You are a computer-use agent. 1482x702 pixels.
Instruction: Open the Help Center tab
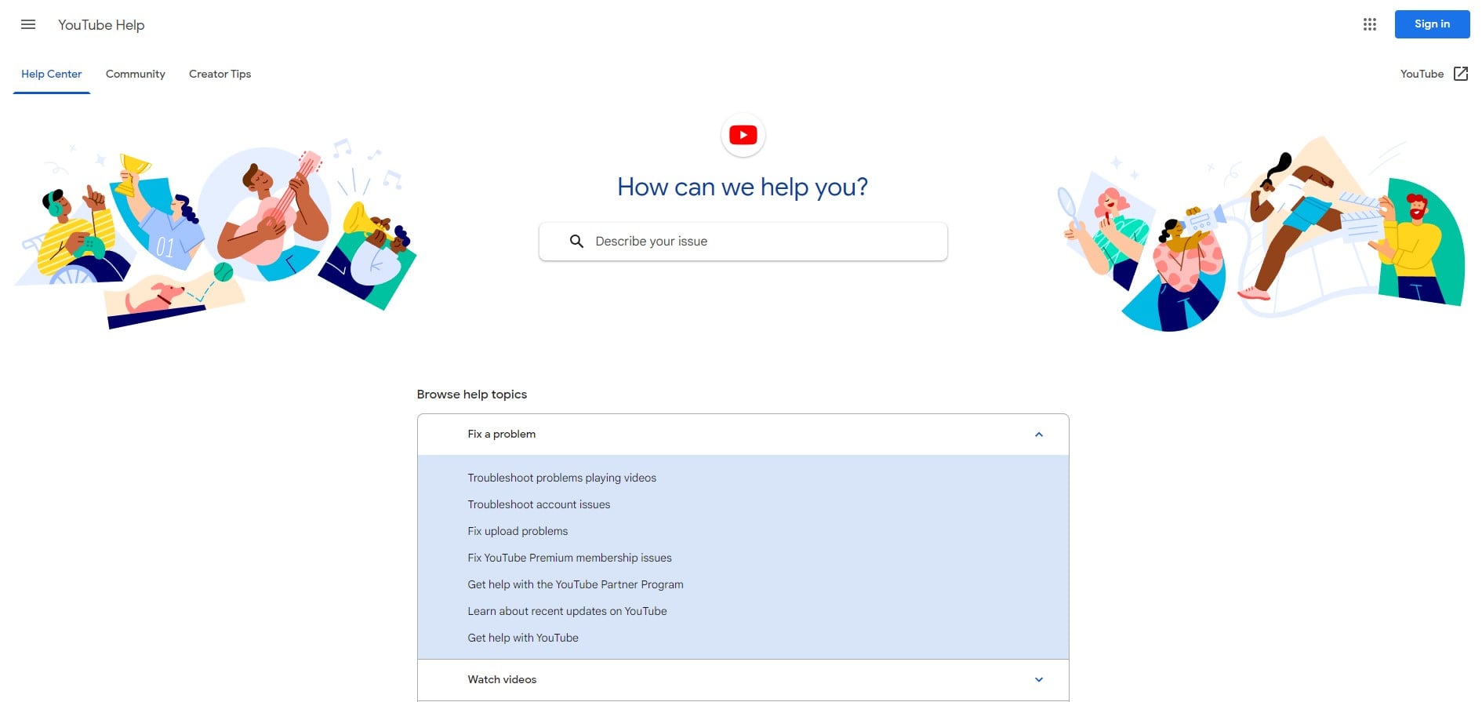coord(52,75)
